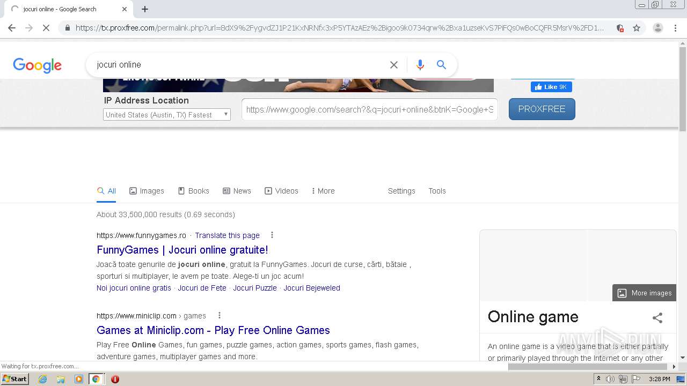Click Chrome icon in taskbar
The width and height of the screenshot is (687, 386).
(96, 379)
